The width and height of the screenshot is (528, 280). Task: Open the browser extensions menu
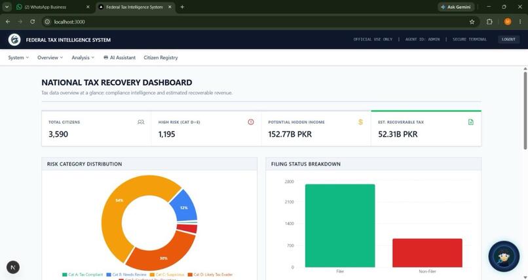[489, 22]
